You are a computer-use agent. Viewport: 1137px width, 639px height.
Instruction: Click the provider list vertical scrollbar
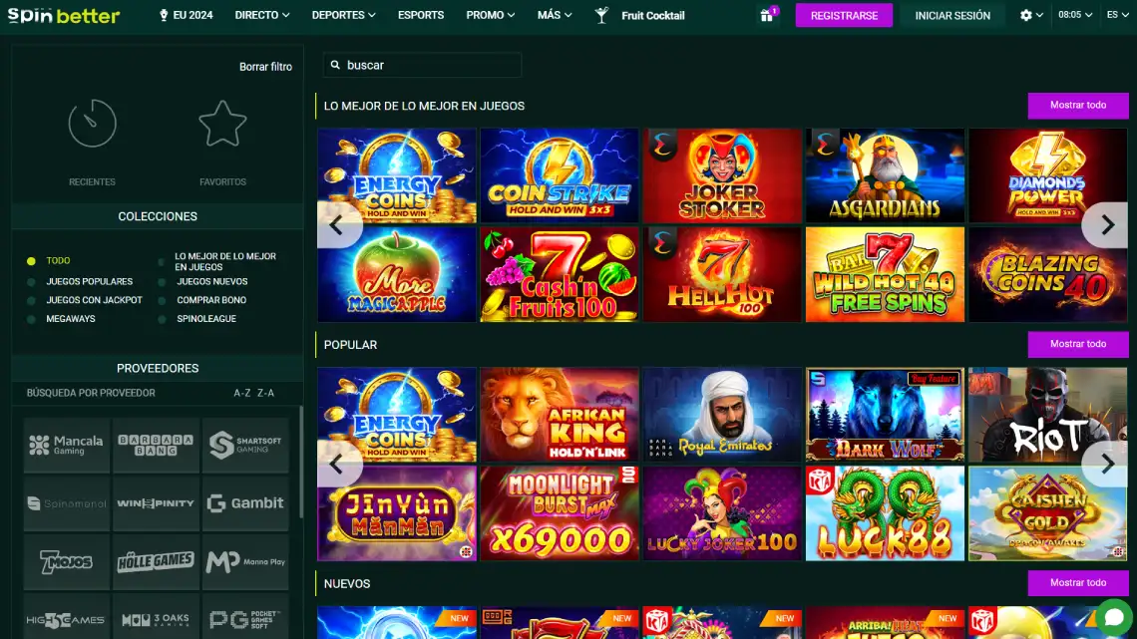(x=301, y=459)
